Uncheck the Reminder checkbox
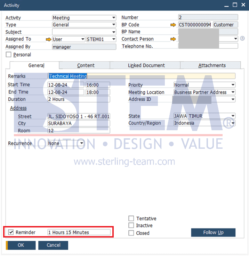This screenshot has width=249, height=256. 11,232
